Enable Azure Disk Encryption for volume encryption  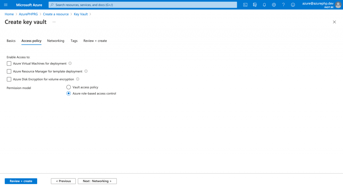(9, 79)
